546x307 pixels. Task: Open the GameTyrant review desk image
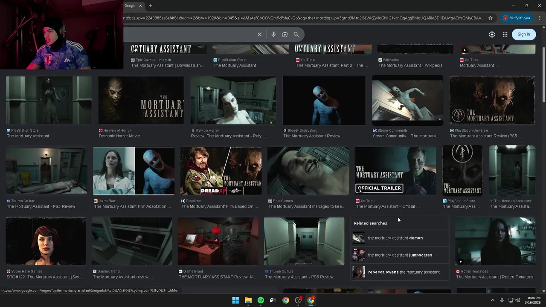[218, 241]
